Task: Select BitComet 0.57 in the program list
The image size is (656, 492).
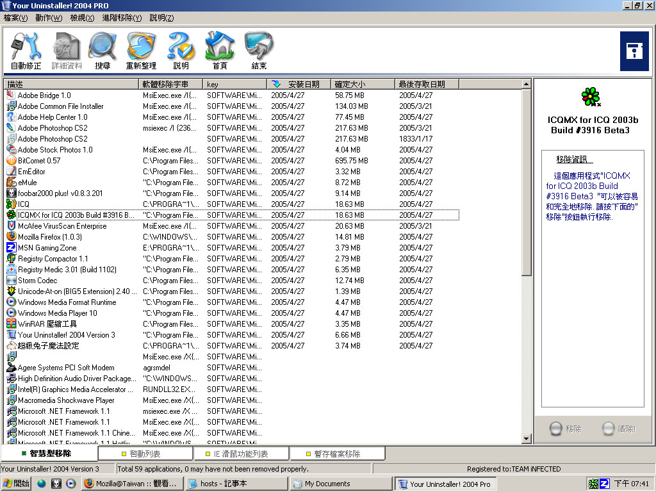Action: click(39, 161)
